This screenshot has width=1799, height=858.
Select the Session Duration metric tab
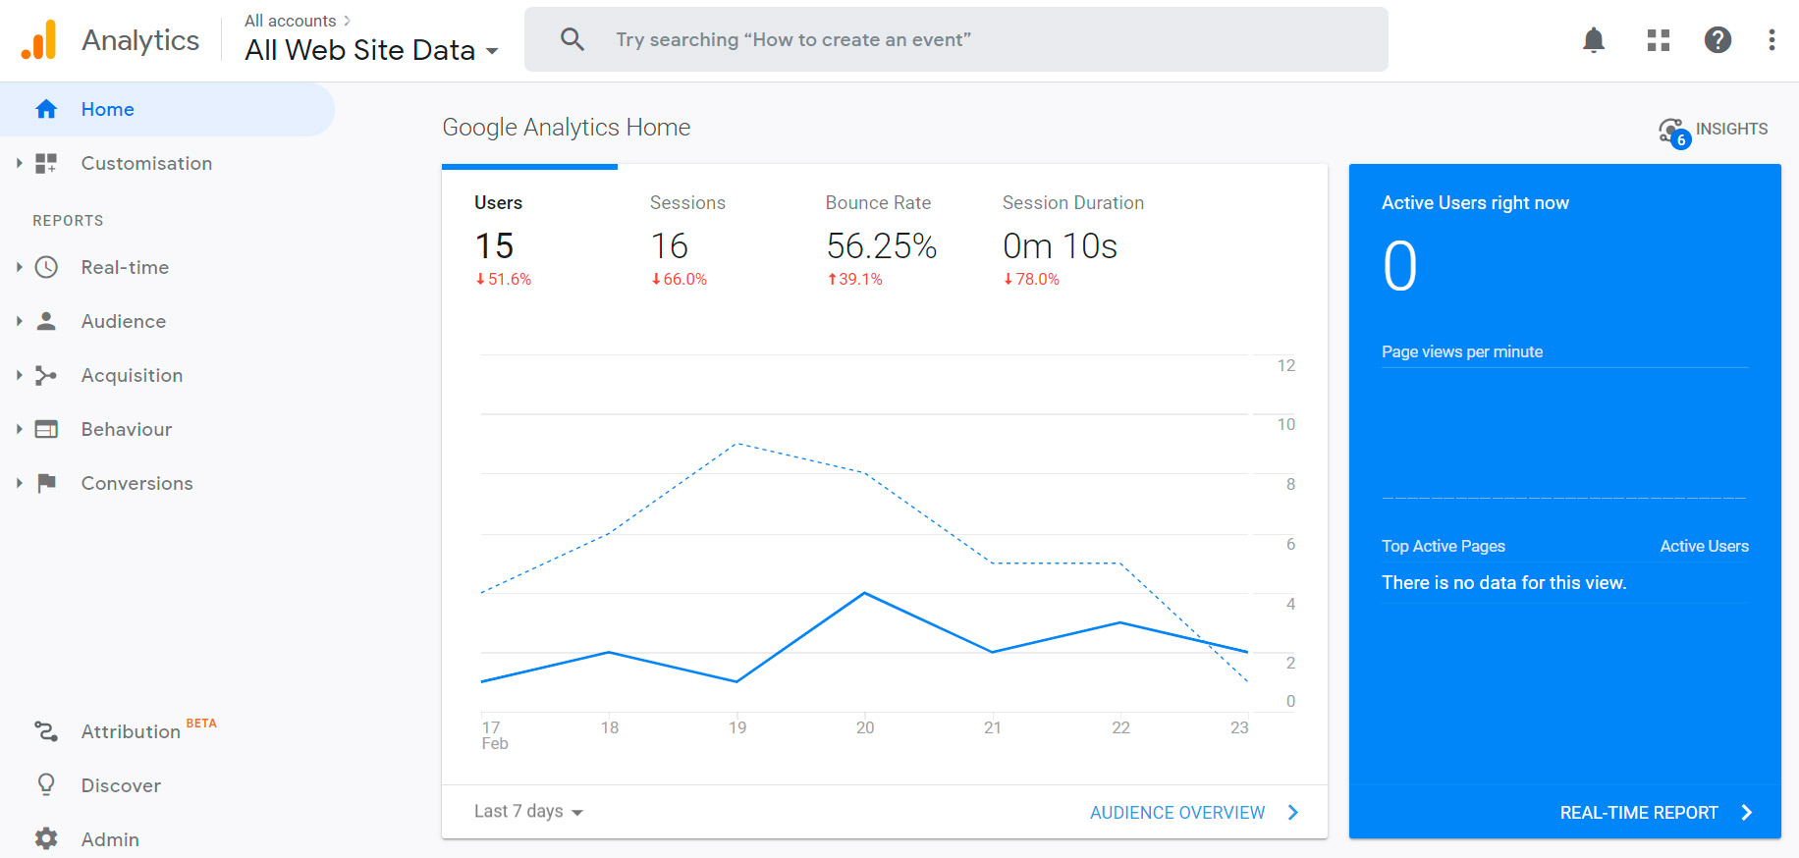[1072, 242]
